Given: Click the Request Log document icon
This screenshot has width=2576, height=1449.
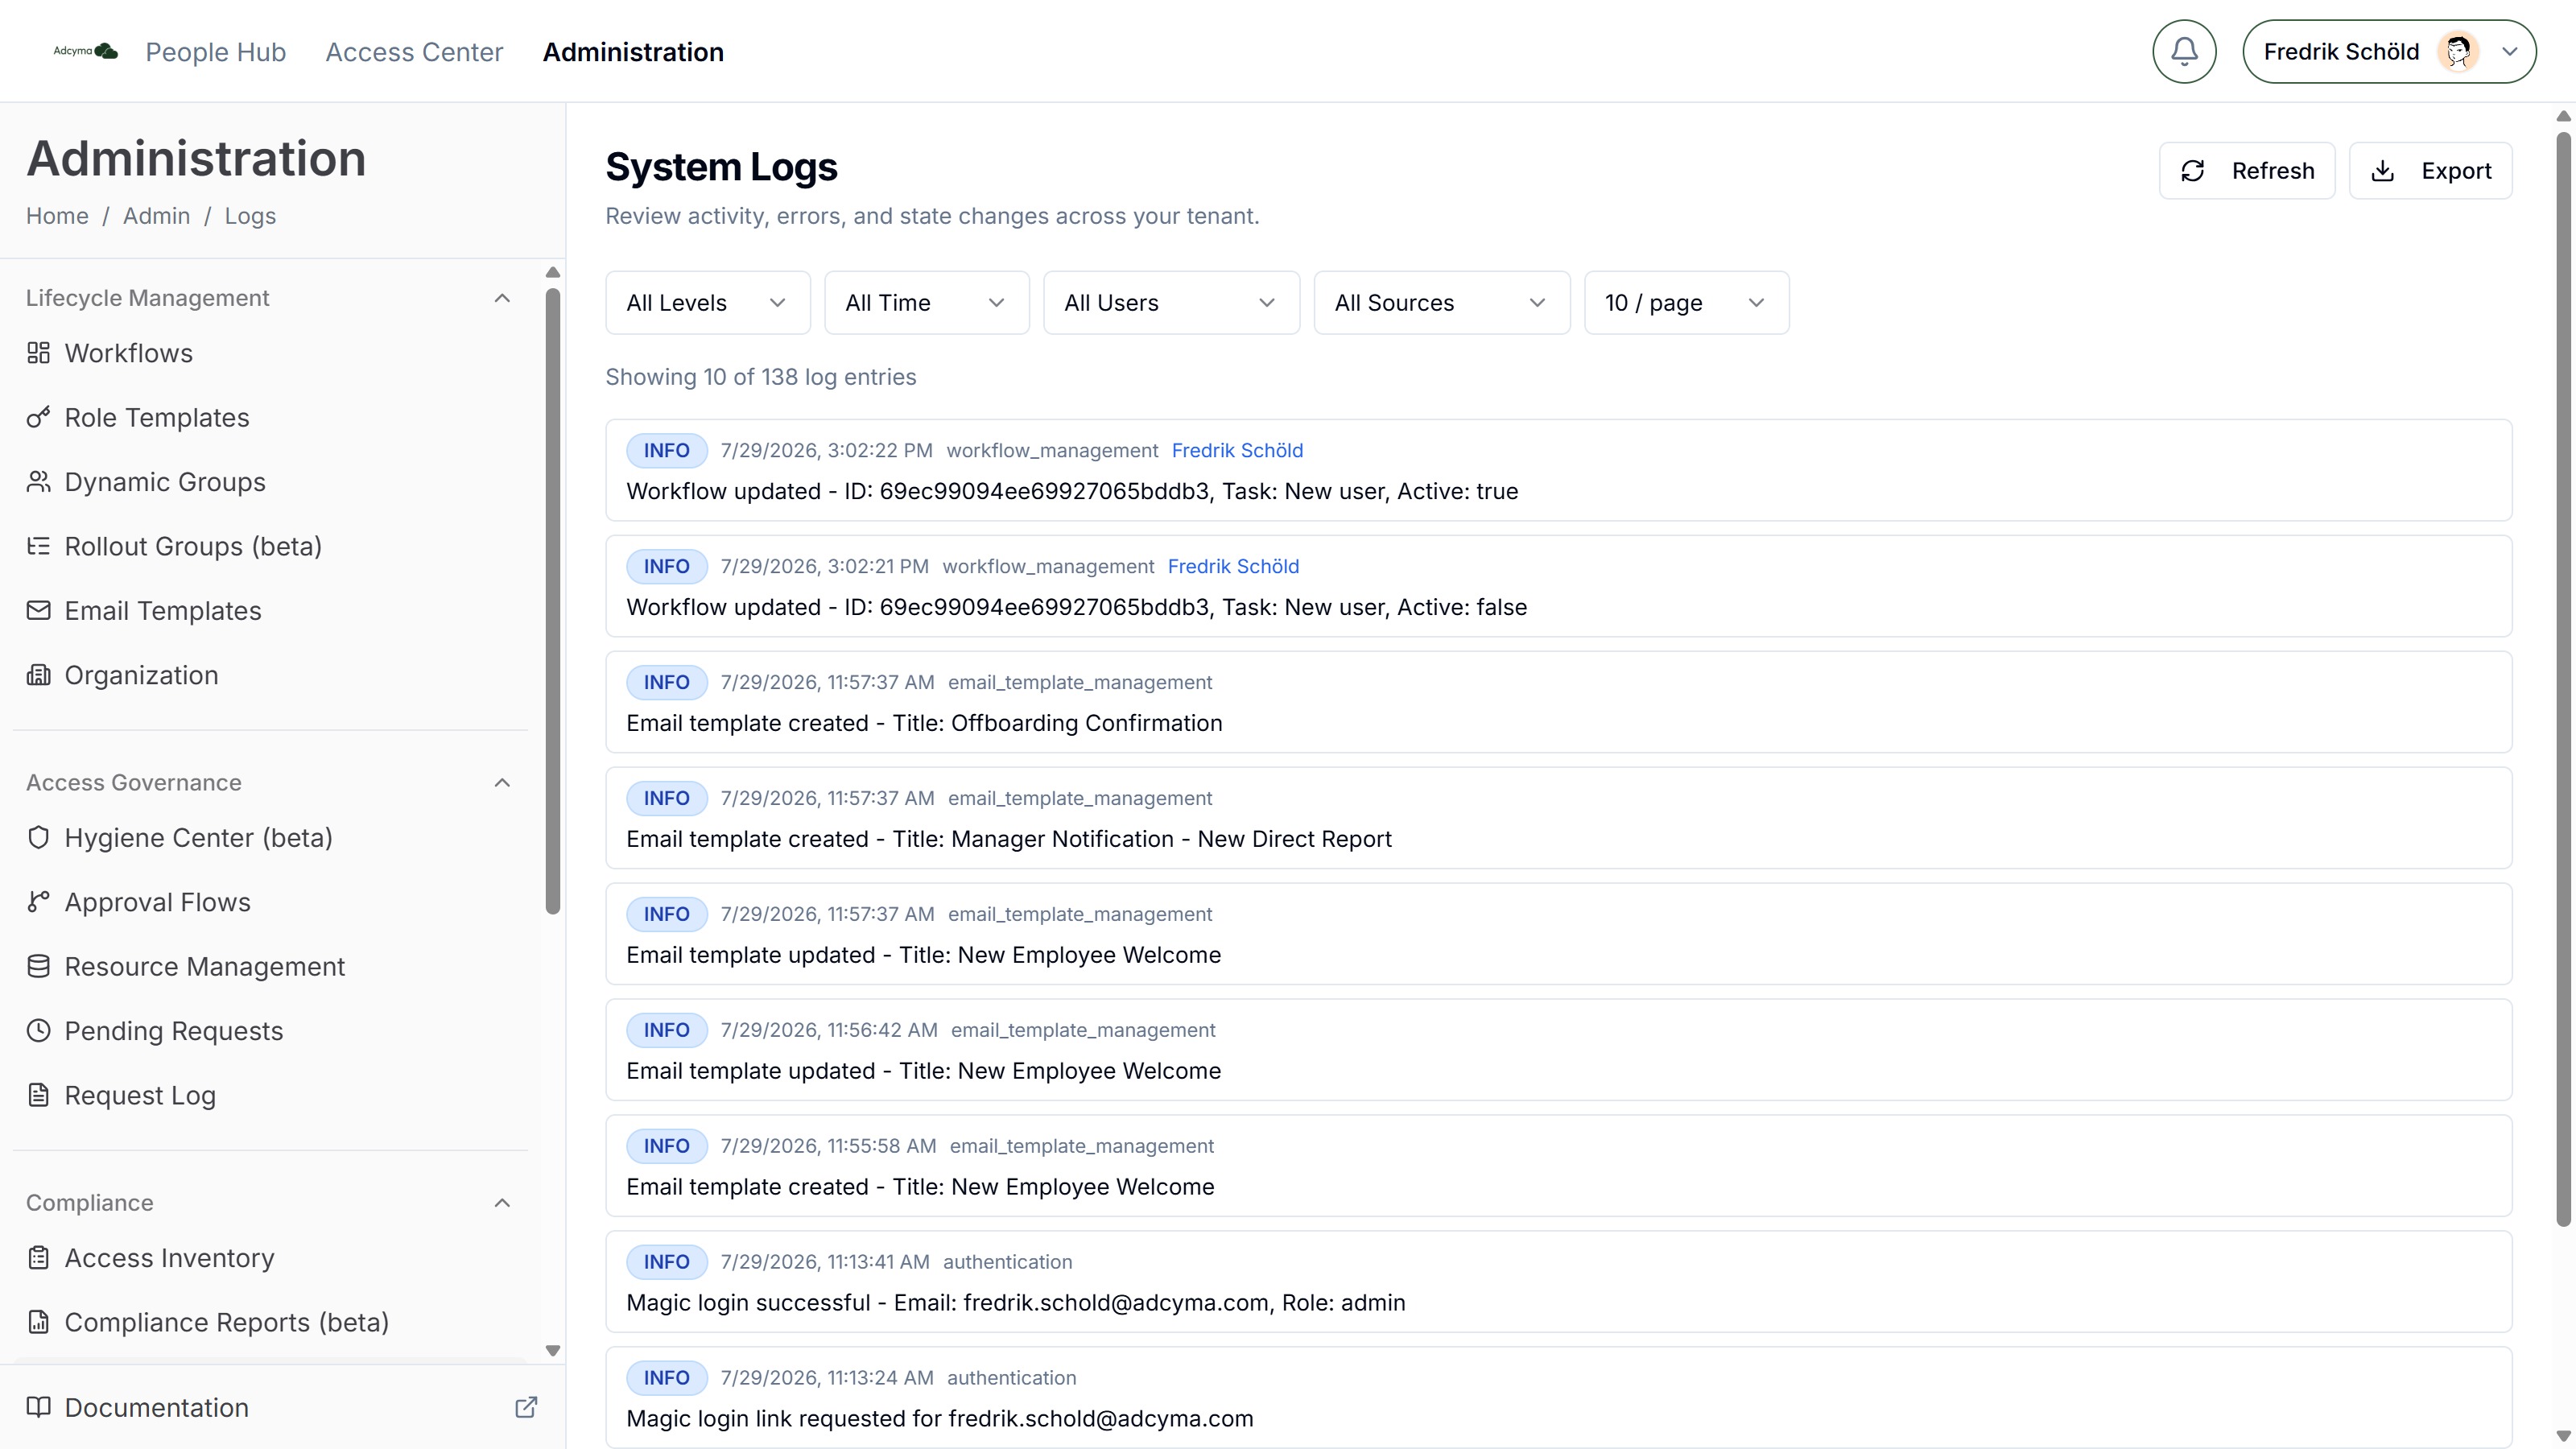Looking at the screenshot, I should 38,1095.
